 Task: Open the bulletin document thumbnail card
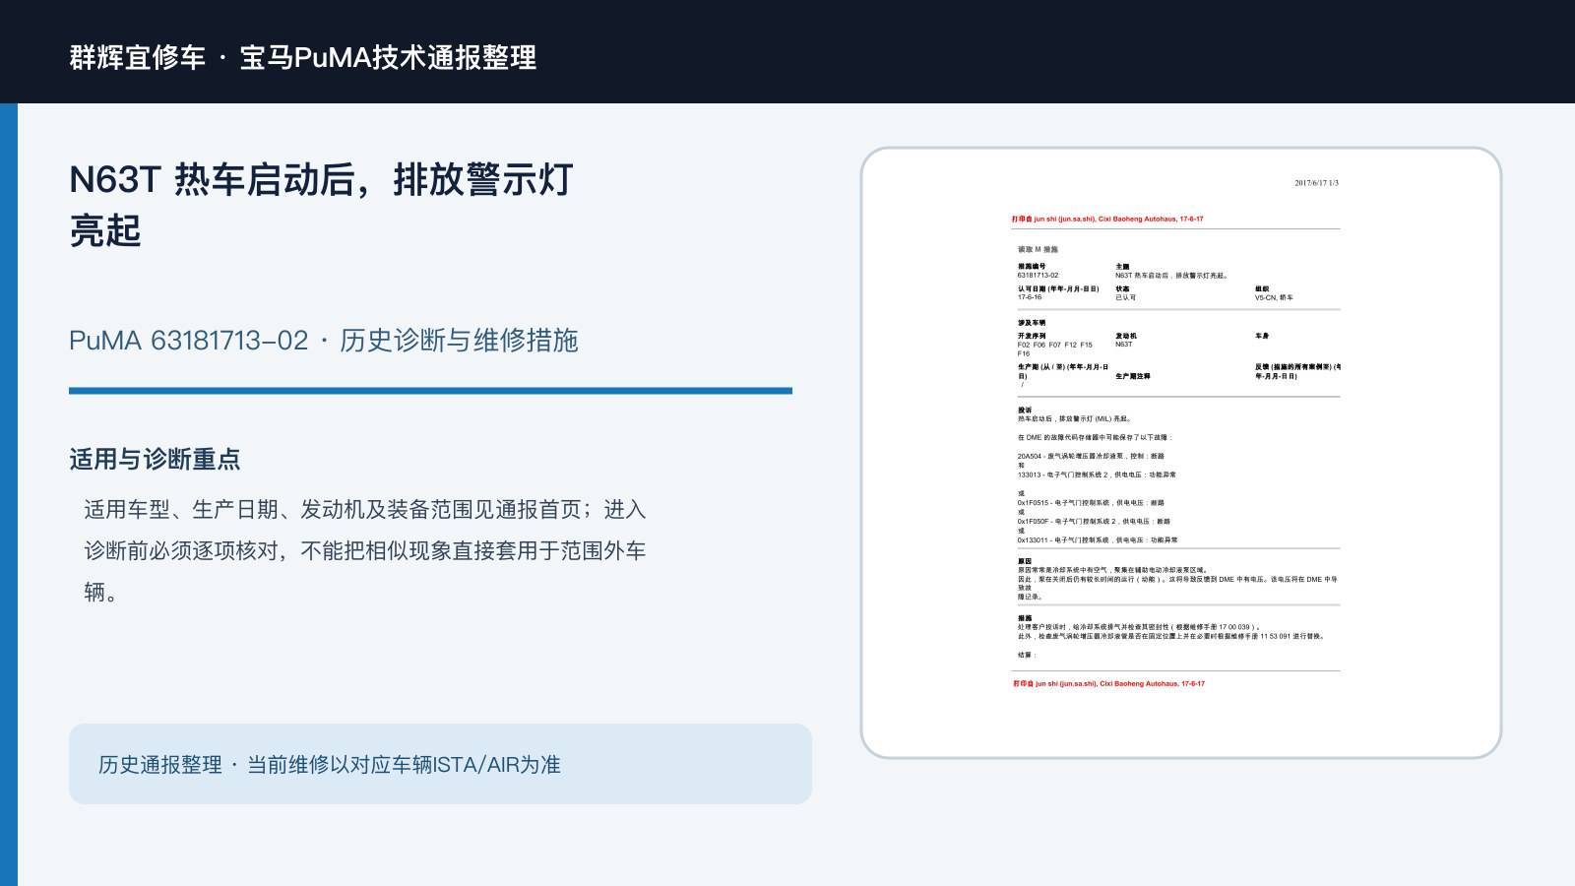[1181, 453]
